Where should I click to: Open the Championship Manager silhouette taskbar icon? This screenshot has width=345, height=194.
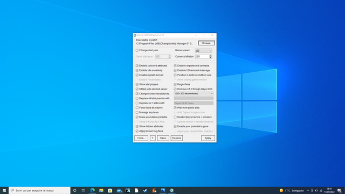click(x=128, y=190)
